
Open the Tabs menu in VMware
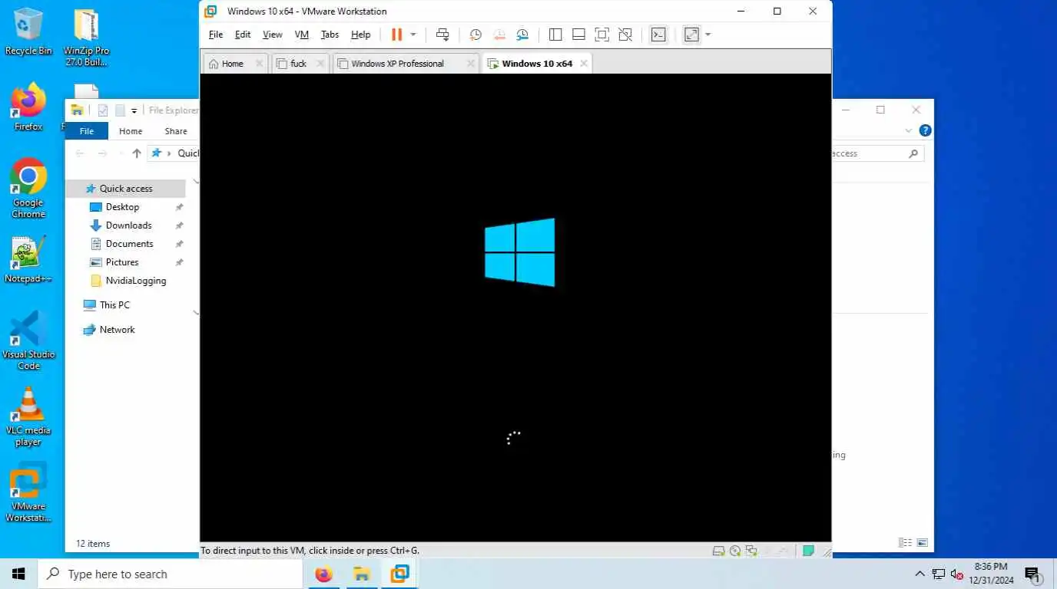click(330, 35)
